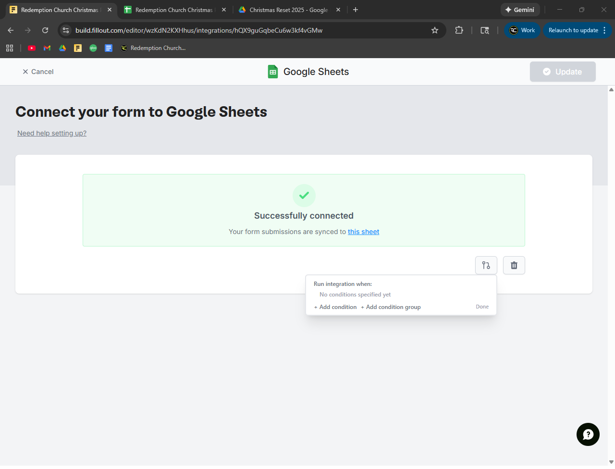
Task: Switch to Christmas Reset 2025 tab
Action: click(288, 10)
